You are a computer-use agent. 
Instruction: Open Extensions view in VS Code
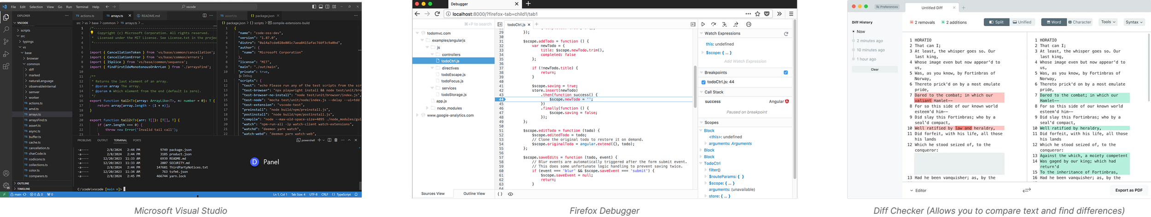[x=6, y=66]
